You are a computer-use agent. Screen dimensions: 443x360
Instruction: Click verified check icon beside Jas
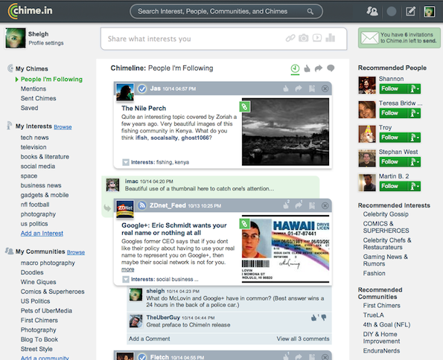[x=141, y=89]
